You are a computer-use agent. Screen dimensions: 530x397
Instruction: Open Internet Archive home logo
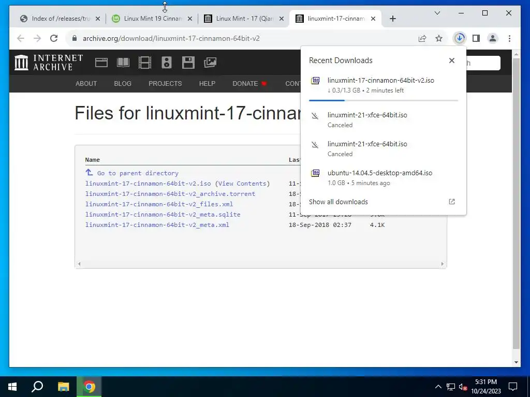click(49, 63)
